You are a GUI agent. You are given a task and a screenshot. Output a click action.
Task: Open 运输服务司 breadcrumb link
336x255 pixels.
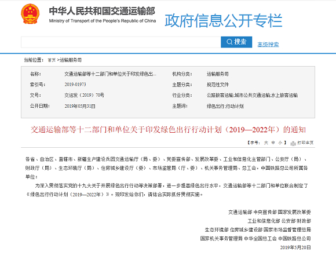tap(71, 60)
